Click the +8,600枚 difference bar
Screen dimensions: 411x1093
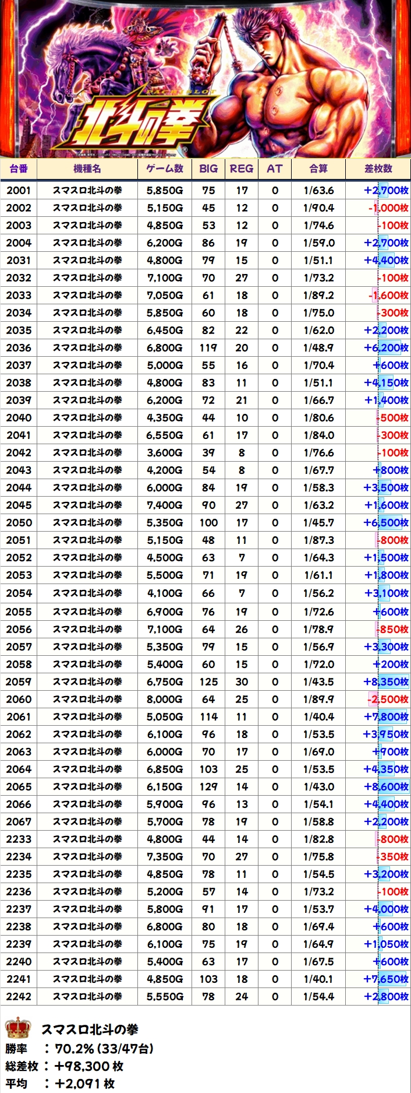(x=386, y=786)
